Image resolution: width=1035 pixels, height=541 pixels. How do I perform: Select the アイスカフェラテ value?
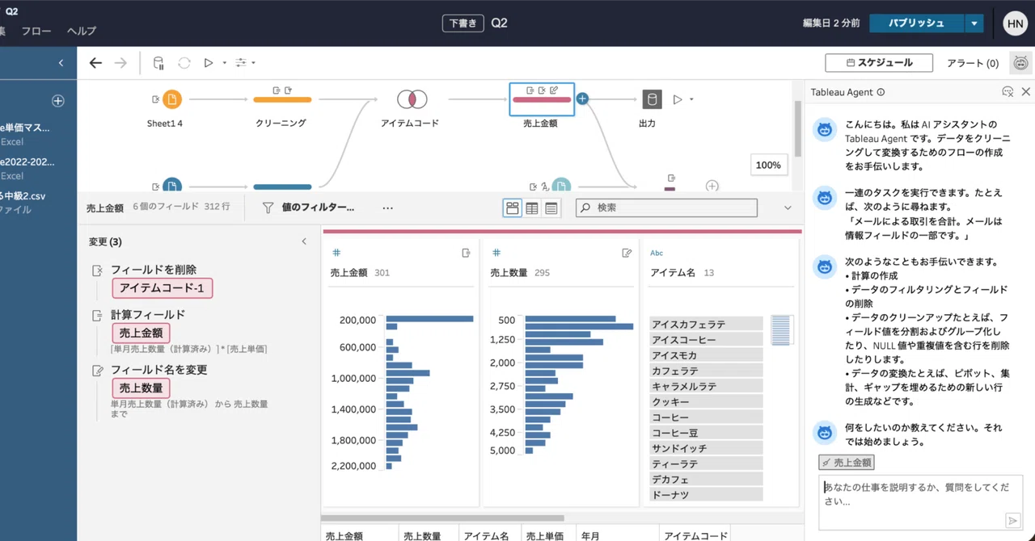coord(706,324)
